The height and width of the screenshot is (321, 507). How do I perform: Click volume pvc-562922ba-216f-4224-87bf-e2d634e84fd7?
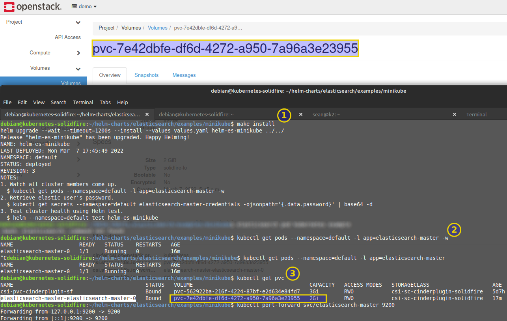237,291
